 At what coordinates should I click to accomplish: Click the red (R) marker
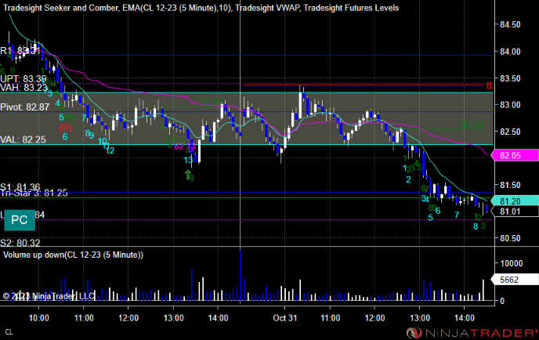coord(66,128)
